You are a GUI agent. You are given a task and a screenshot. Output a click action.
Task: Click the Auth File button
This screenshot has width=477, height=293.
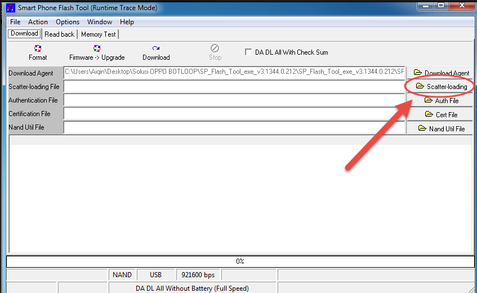coord(440,100)
